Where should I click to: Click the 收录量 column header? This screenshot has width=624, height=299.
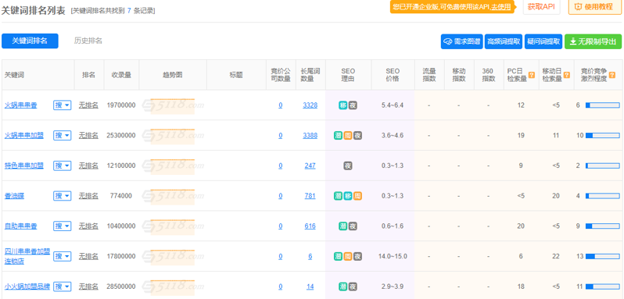121,75
